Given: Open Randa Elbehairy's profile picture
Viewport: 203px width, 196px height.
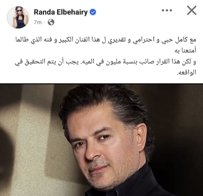Looking at the screenshot, I should click(18, 17).
